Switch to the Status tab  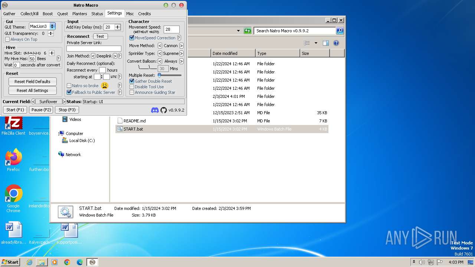click(97, 14)
